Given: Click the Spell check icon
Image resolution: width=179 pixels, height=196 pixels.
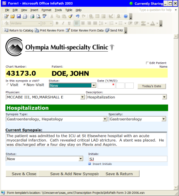Looking at the screenshot, I should click(x=44, y=16).
